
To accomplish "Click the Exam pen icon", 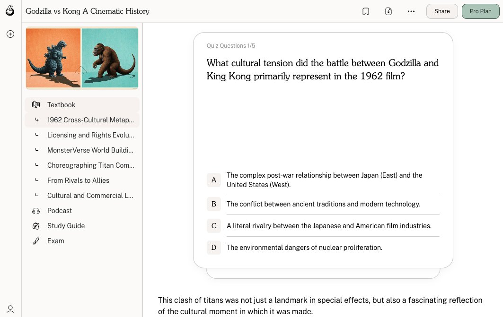I will pos(36,241).
